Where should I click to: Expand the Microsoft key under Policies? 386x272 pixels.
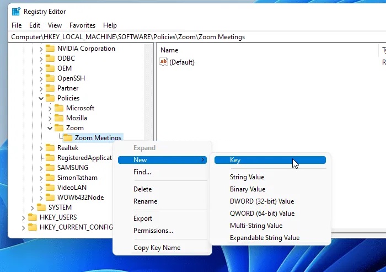[50, 109]
